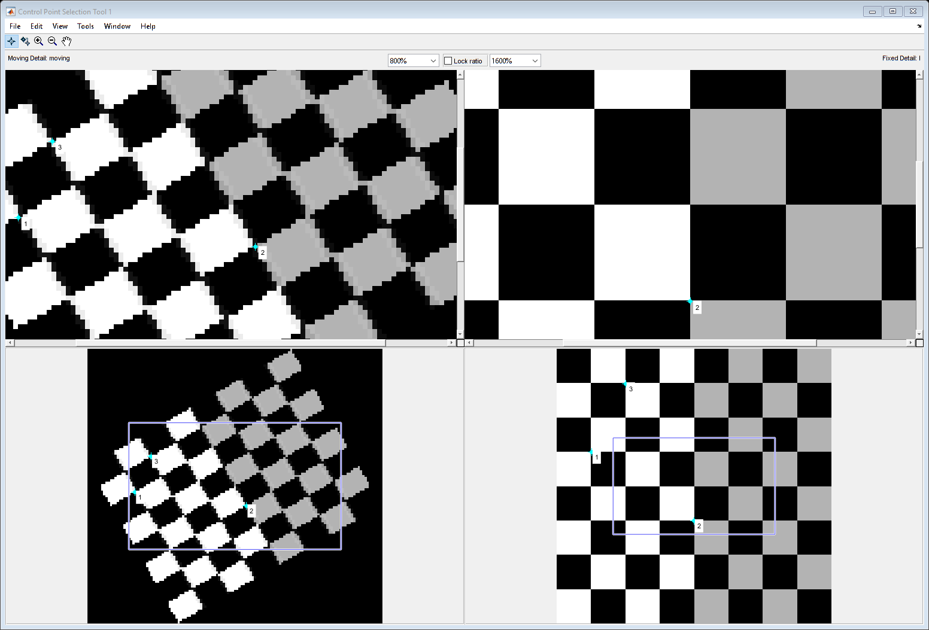The image size is (929, 630).
Task: Activate the Zoom In tool
Action: [x=39, y=41]
